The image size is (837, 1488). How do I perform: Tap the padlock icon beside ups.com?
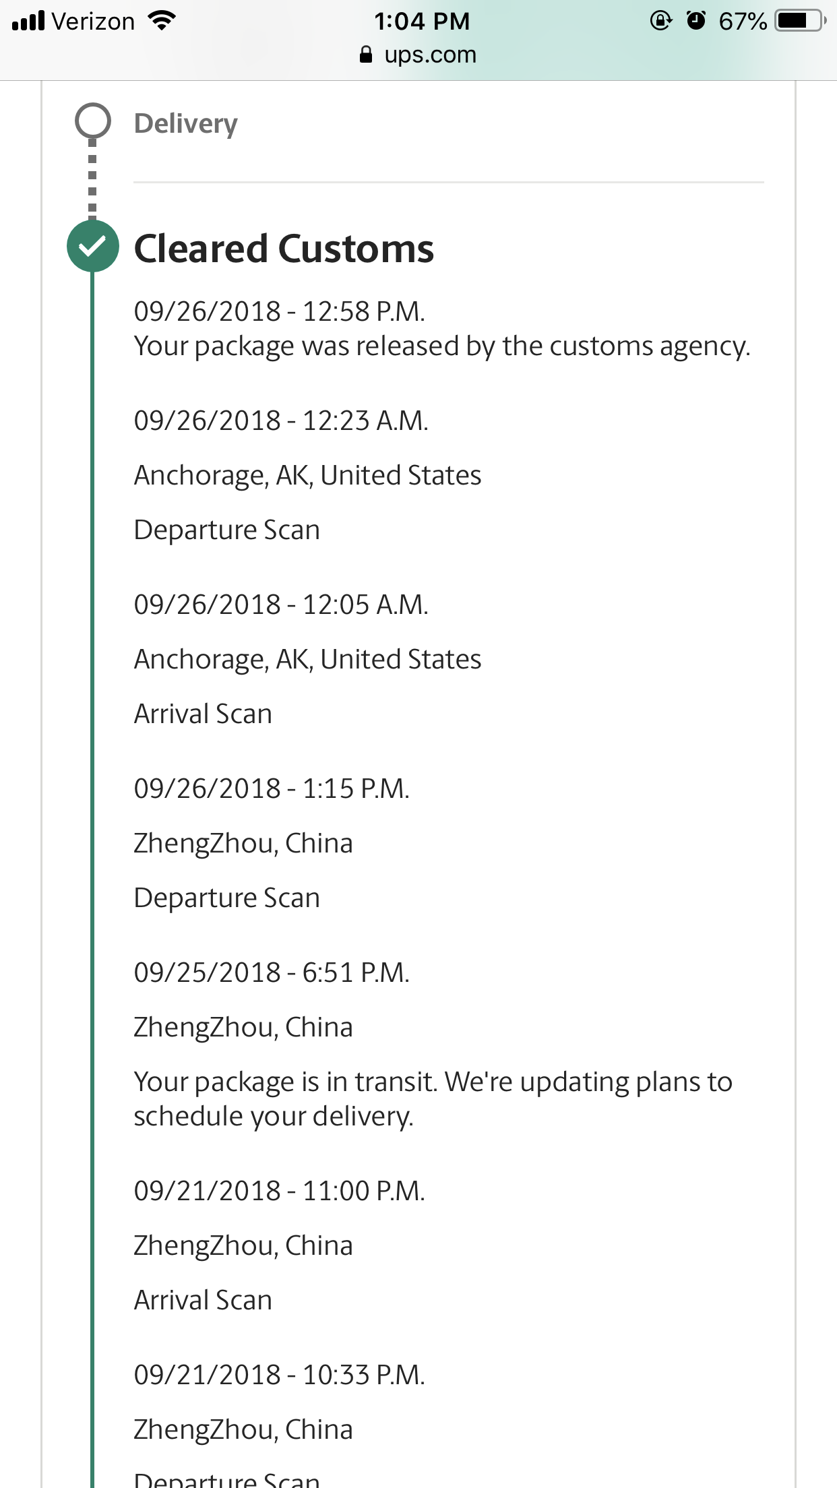[366, 54]
